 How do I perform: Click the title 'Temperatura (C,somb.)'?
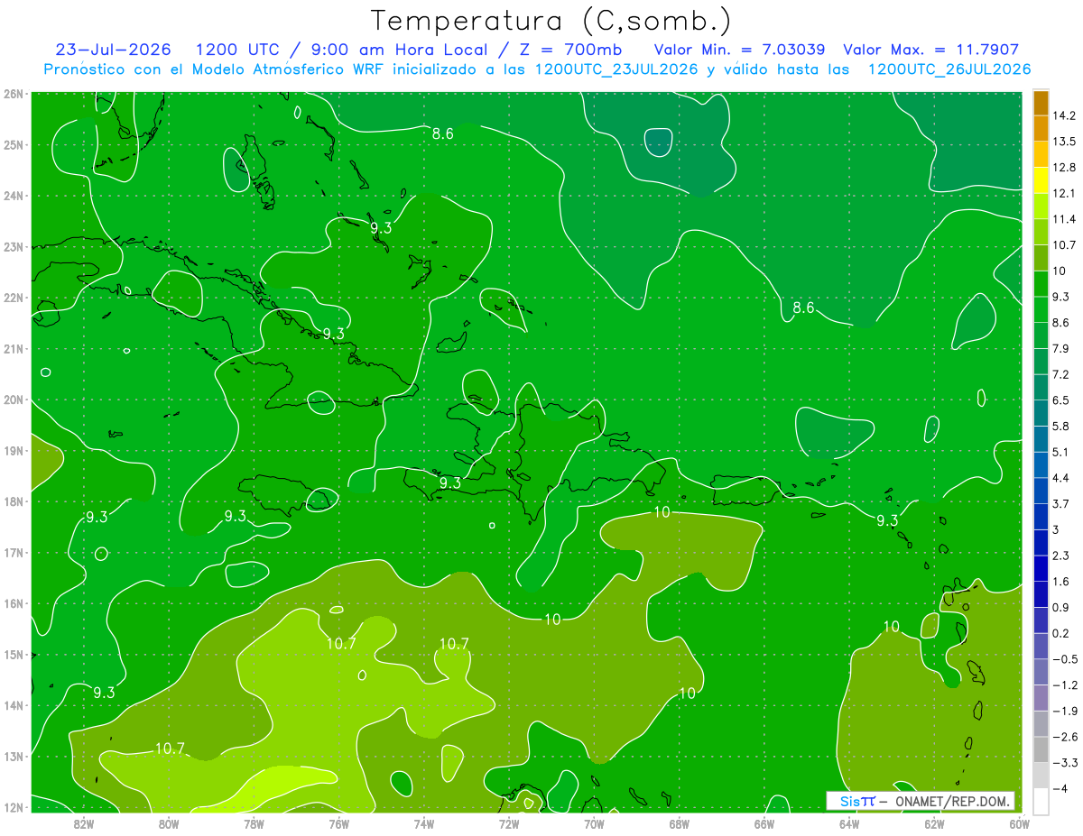551,21
